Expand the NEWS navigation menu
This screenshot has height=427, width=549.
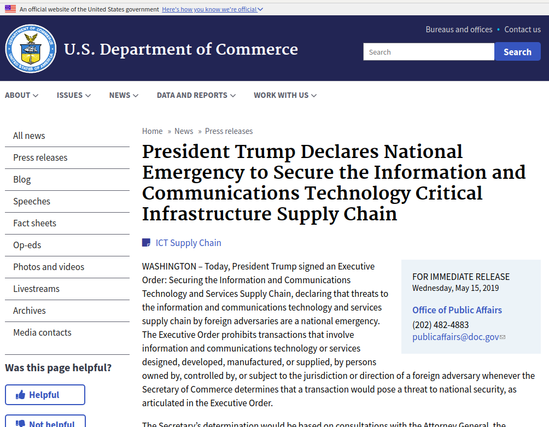pyautogui.click(x=124, y=95)
